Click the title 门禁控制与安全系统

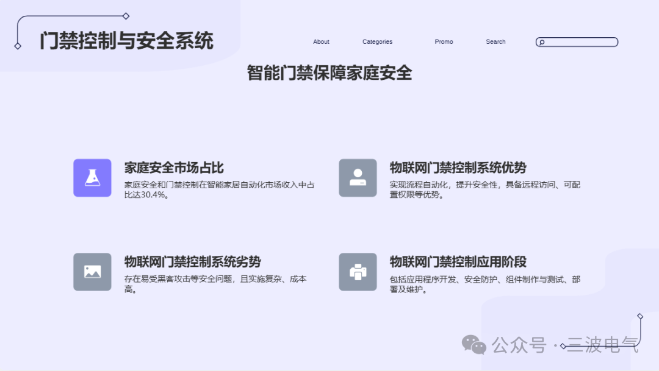click(x=126, y=41)
